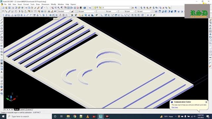The height and width of the screenshot is (119, 212).
Task: Open the Windows notification center icon
Action: coord(208,116)
